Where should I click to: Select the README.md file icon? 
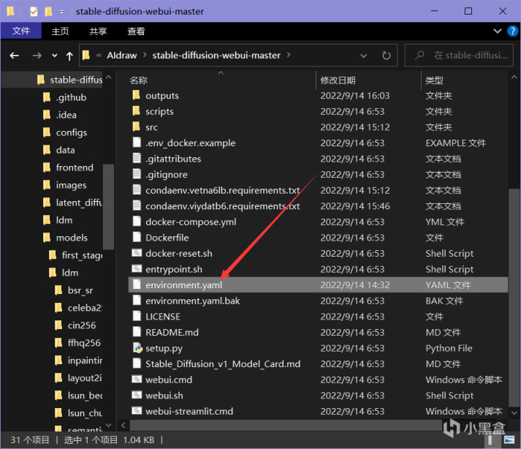click(137, 332)
